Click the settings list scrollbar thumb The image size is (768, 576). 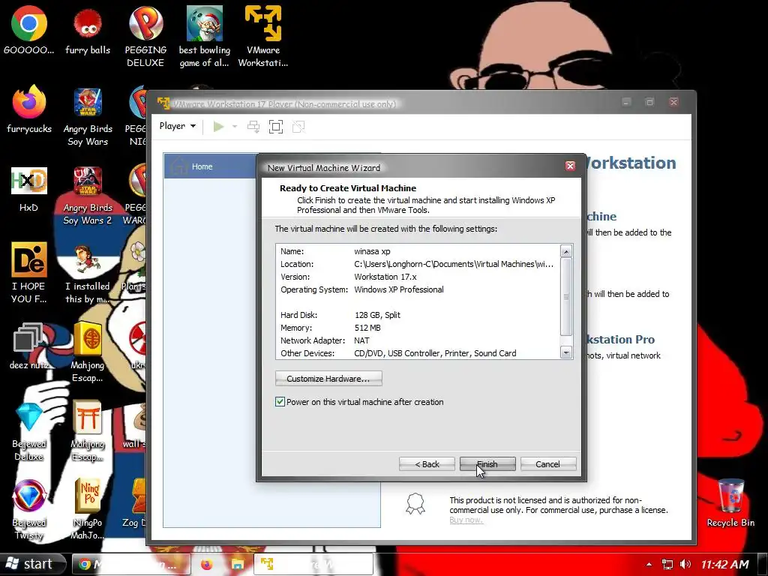566,296
